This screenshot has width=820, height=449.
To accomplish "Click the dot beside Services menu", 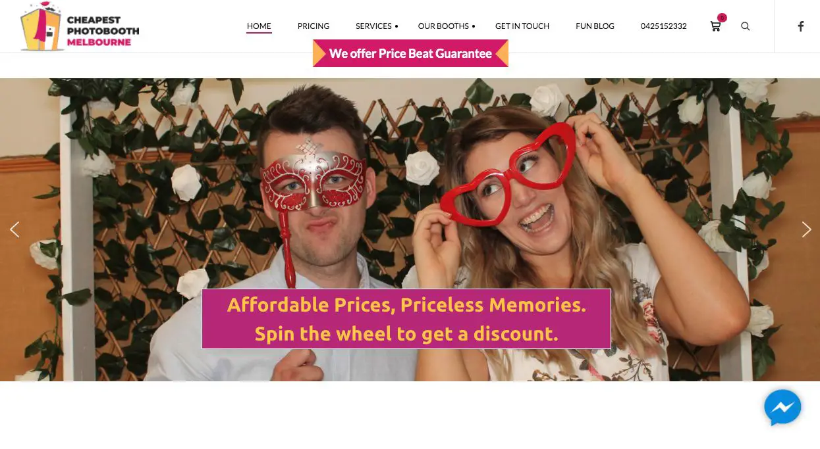I will tap(396, 27).
